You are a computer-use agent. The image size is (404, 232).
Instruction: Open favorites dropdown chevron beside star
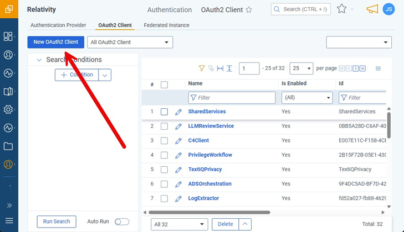(x=352, y=9)
